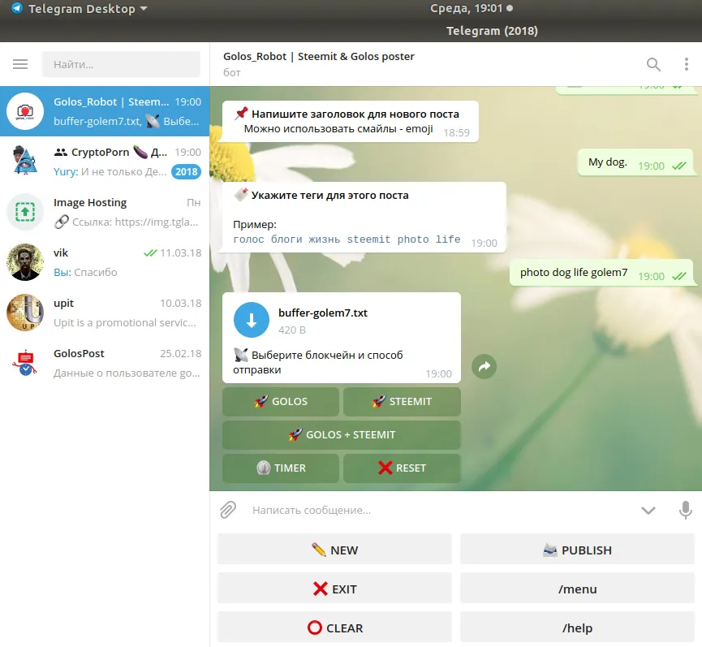This screenshot has width=702, height=647.
Task: Click the vik profile avatar
Action: click(x=25, y=262)
